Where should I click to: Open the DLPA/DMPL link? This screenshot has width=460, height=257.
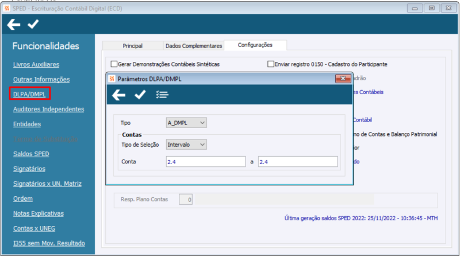tap(29, 94)
